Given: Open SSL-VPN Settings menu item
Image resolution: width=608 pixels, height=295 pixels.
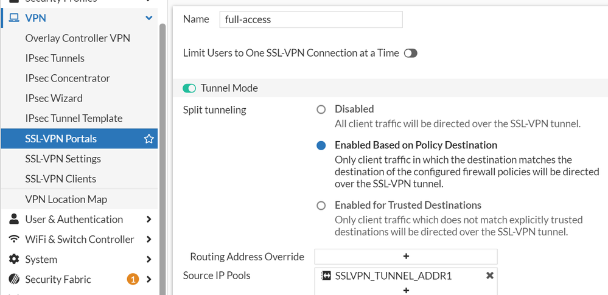Looking at the screenshot, I should pyautogui.click(x=63, y=159).
